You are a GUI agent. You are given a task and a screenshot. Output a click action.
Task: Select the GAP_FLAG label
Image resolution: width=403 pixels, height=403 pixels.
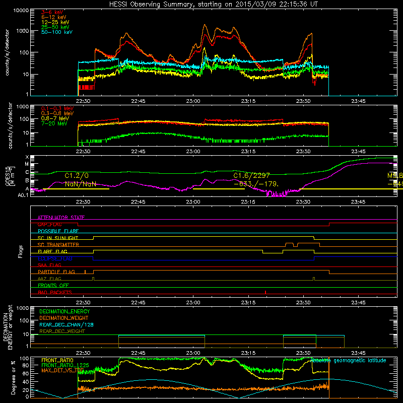(x=49, y=224)
